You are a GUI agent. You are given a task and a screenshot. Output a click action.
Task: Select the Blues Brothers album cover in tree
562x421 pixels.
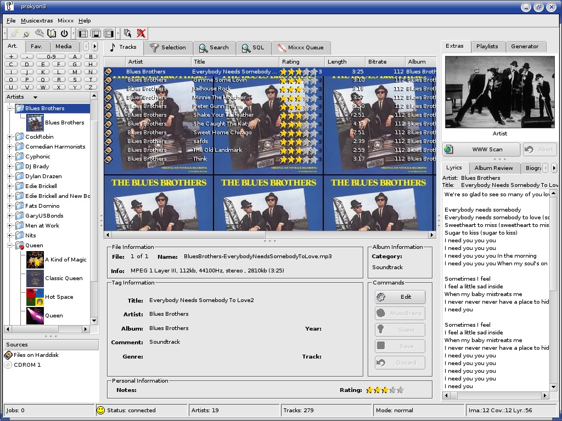click(x=35, y=122)
